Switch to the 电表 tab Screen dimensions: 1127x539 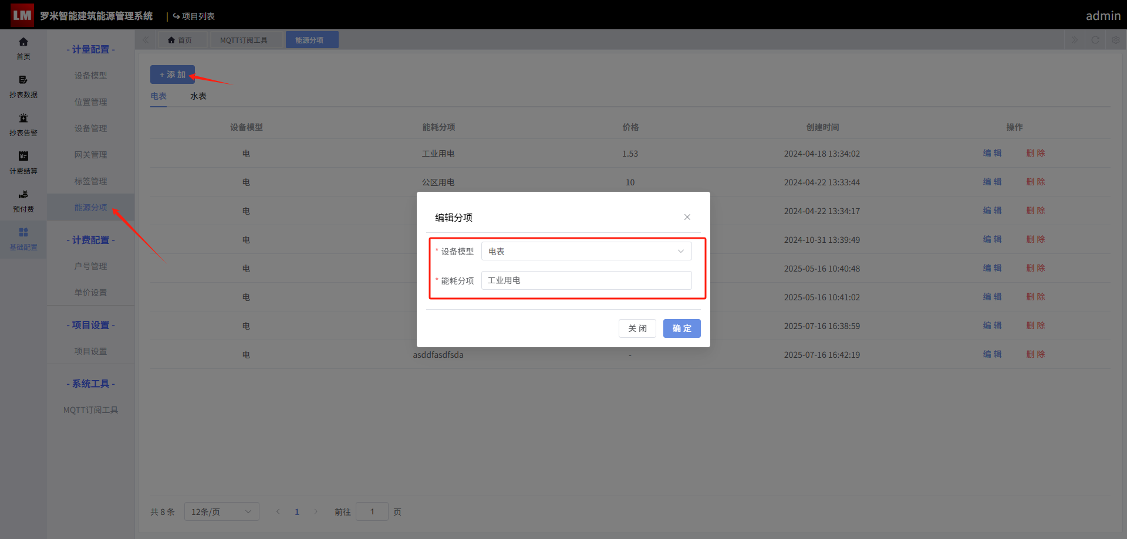point(158,96)
